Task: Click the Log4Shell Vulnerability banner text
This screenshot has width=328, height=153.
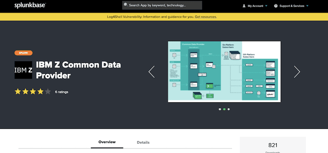Action: 150,17
